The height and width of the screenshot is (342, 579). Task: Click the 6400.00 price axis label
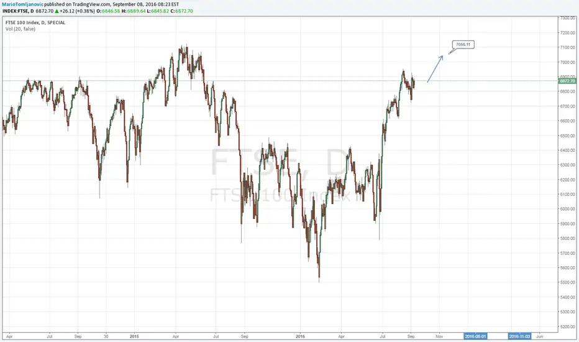coord(568,150)
